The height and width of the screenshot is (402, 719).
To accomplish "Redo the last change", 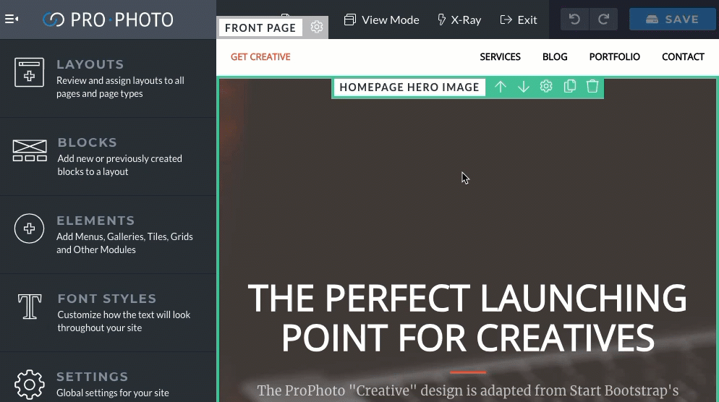I will 603,20.
